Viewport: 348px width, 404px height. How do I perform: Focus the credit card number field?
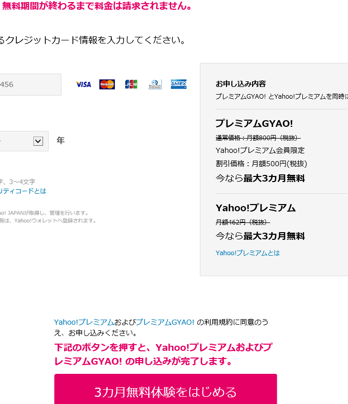pyautogui.click(x=30, y=84)
